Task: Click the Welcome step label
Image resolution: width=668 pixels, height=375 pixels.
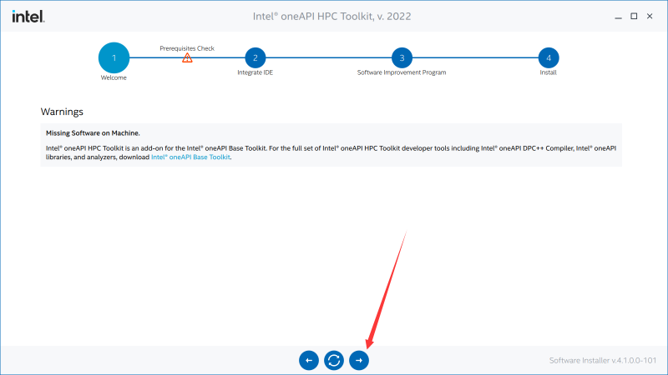Action: [114, 77]
